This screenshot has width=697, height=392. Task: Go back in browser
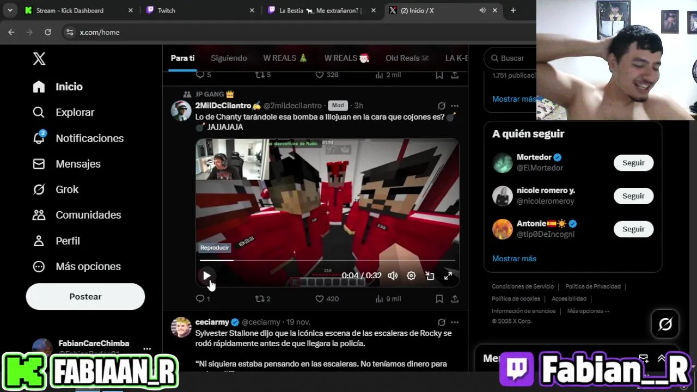tap(11, 32)
